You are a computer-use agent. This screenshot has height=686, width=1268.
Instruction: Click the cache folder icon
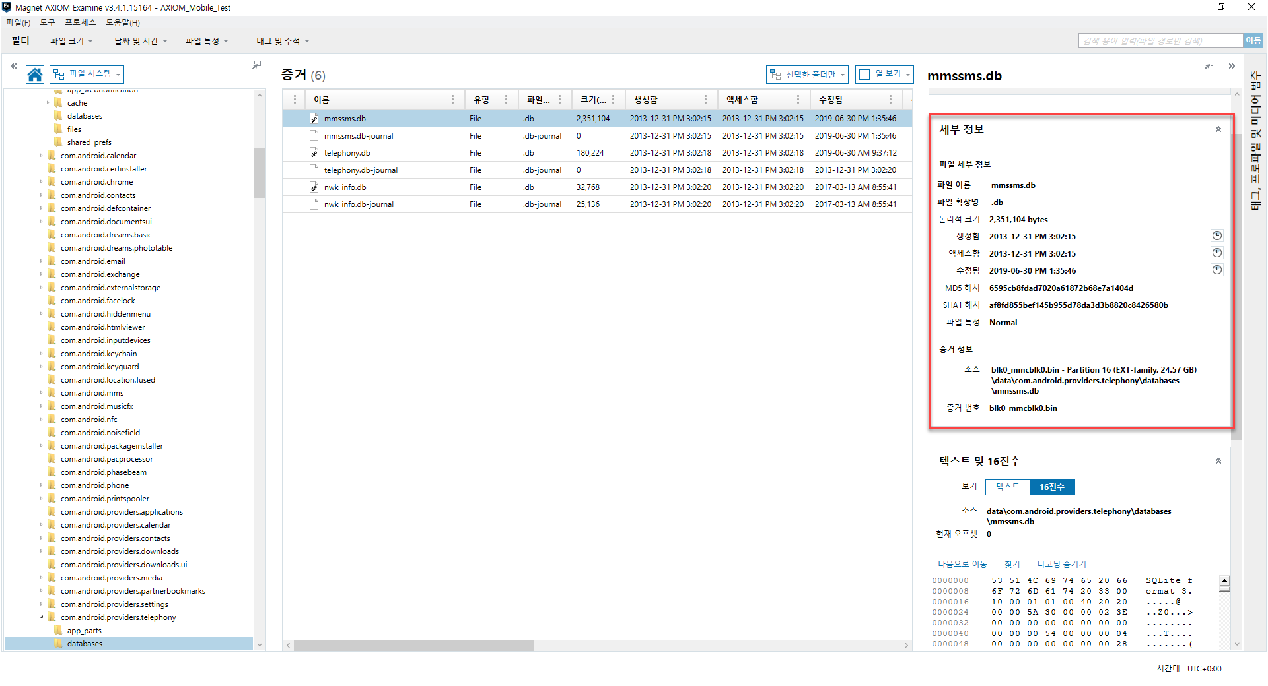[58, 103]
